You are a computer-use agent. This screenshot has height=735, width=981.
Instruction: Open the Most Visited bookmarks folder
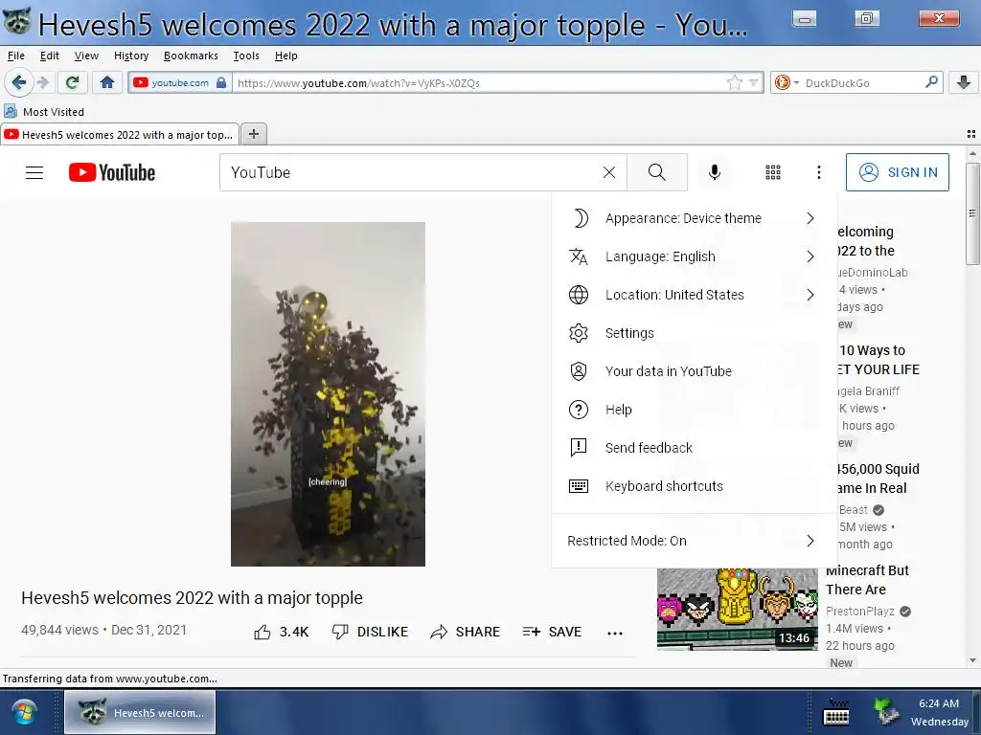pos(44,112)
